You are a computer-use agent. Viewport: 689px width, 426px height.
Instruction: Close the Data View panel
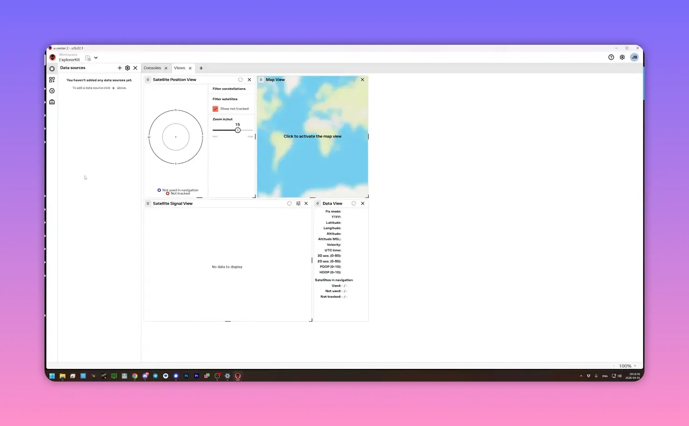pyautogui.click(x=363, y=204)
